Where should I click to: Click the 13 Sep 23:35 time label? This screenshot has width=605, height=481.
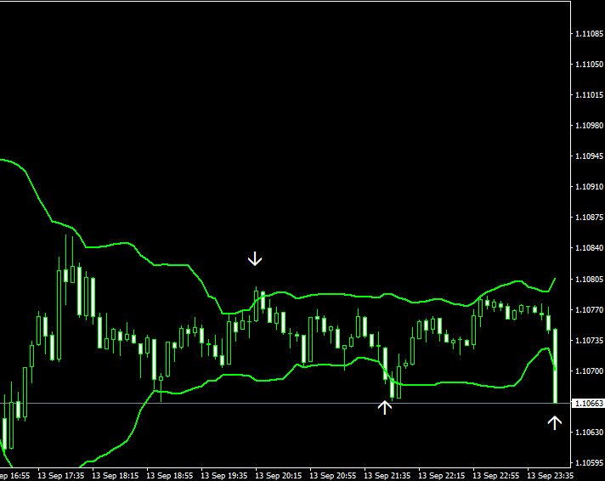coord(551,476)
